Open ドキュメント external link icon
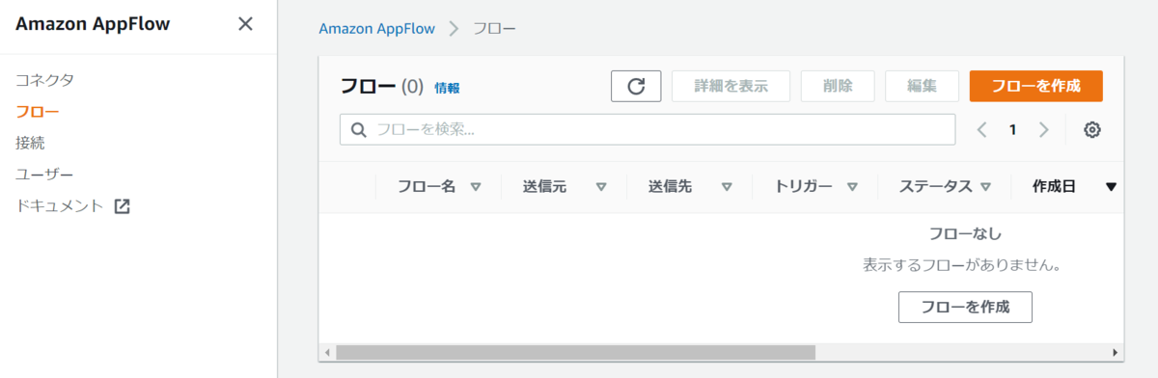 (122, 205)
